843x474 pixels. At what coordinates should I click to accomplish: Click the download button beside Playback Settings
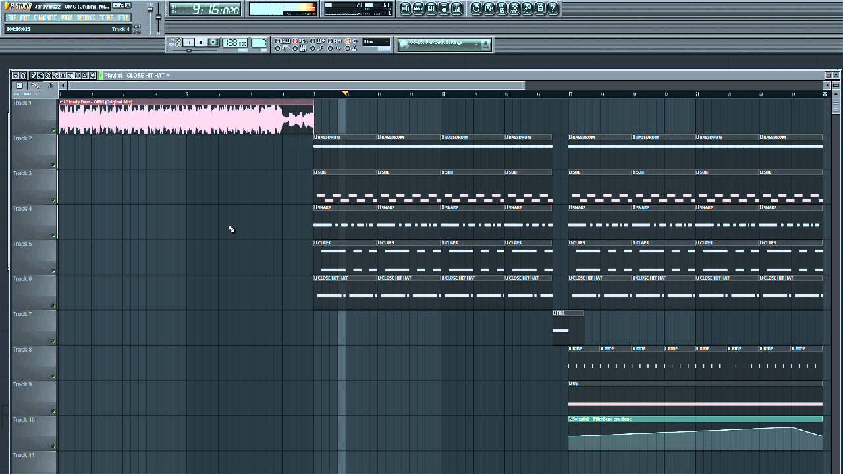[x=485, y=44]
